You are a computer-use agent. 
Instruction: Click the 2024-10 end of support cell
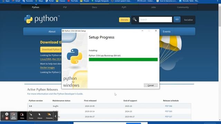(128, 111)
